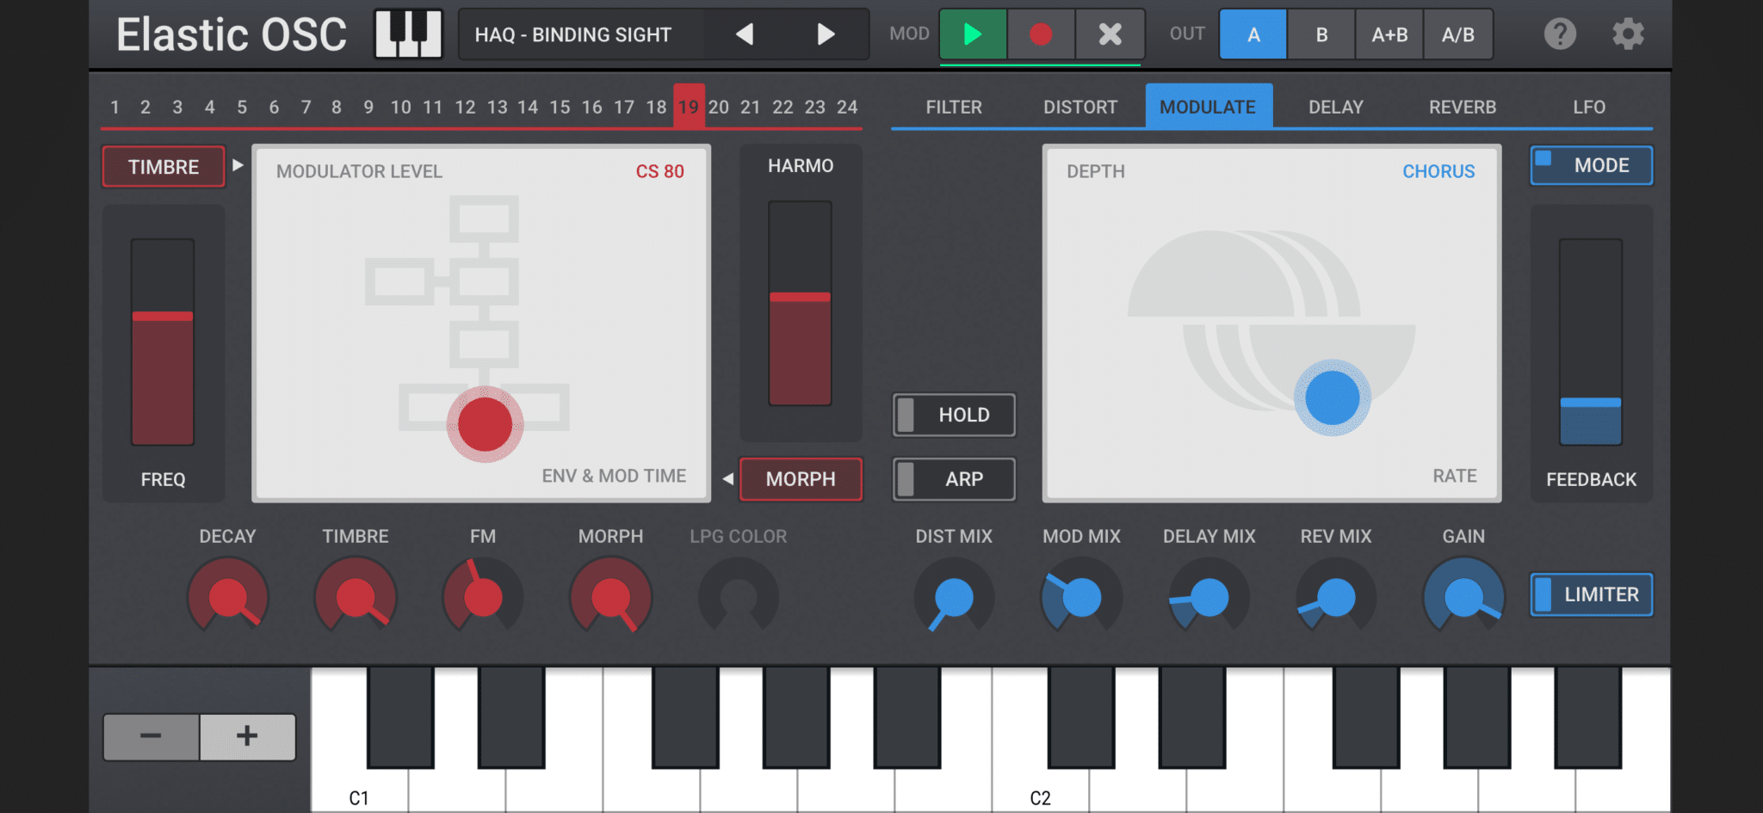Clear modulation with the X button
The height and width of the screenshot is (813, 1763).
click(1110, 34)
